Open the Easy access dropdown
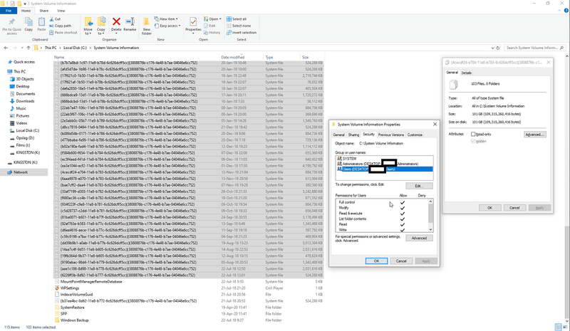 pyautogui.click(x=170, y=25)
